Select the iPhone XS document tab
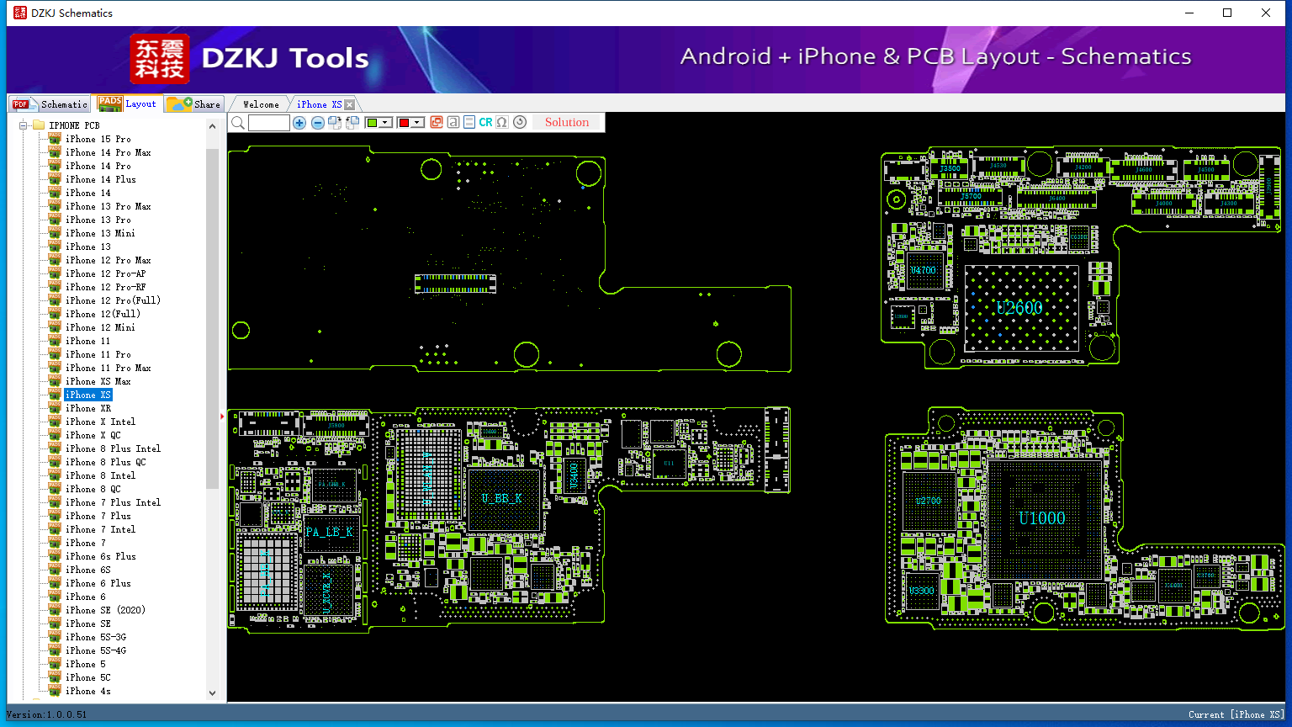Image resolution: width=1292 pixels, height=727 pixels. click(319, 104)
